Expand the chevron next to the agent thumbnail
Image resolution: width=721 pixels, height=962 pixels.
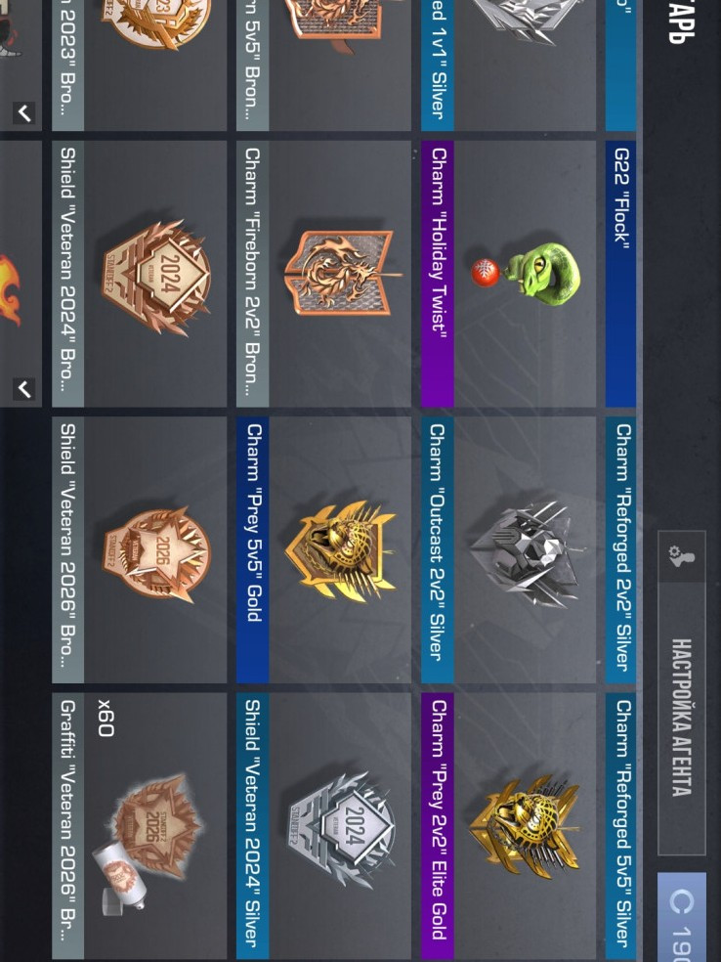click(x=23, y=112)
